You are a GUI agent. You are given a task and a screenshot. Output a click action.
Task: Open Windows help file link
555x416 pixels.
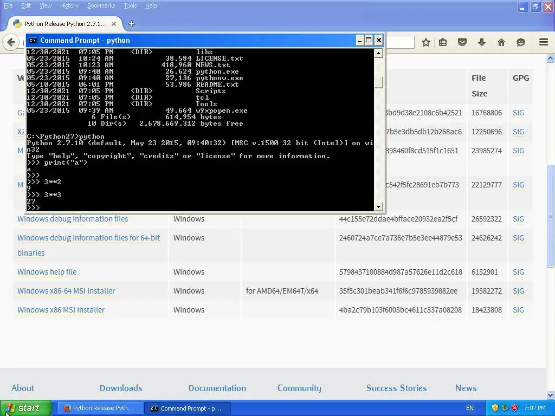click(x=47, y=272)
